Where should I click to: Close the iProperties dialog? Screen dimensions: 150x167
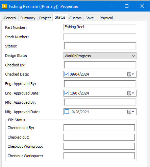click(142, 6)
